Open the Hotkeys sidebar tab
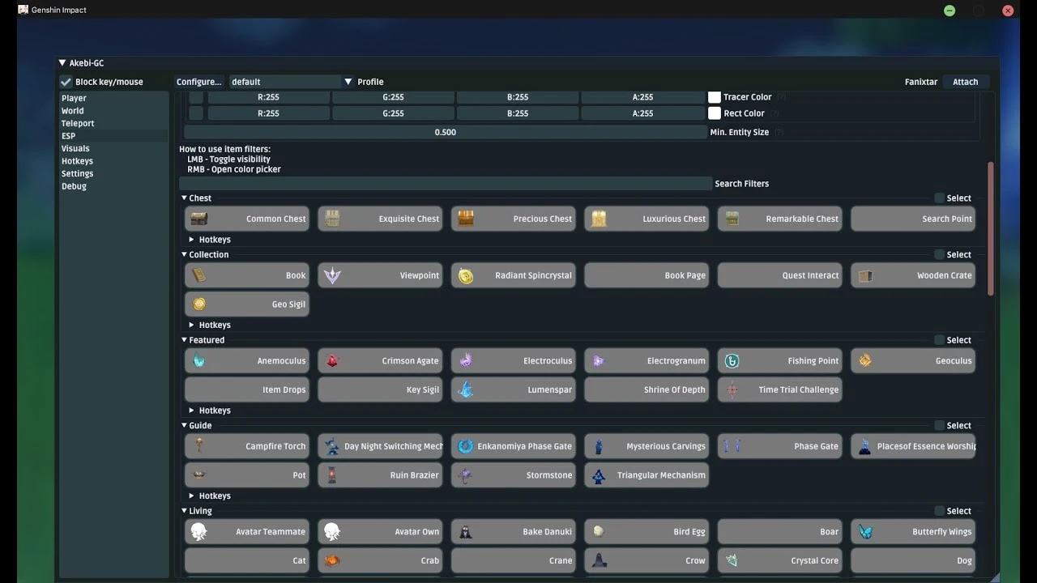Viewport: 1037px width, 583px height. click(x=113, y=161)
